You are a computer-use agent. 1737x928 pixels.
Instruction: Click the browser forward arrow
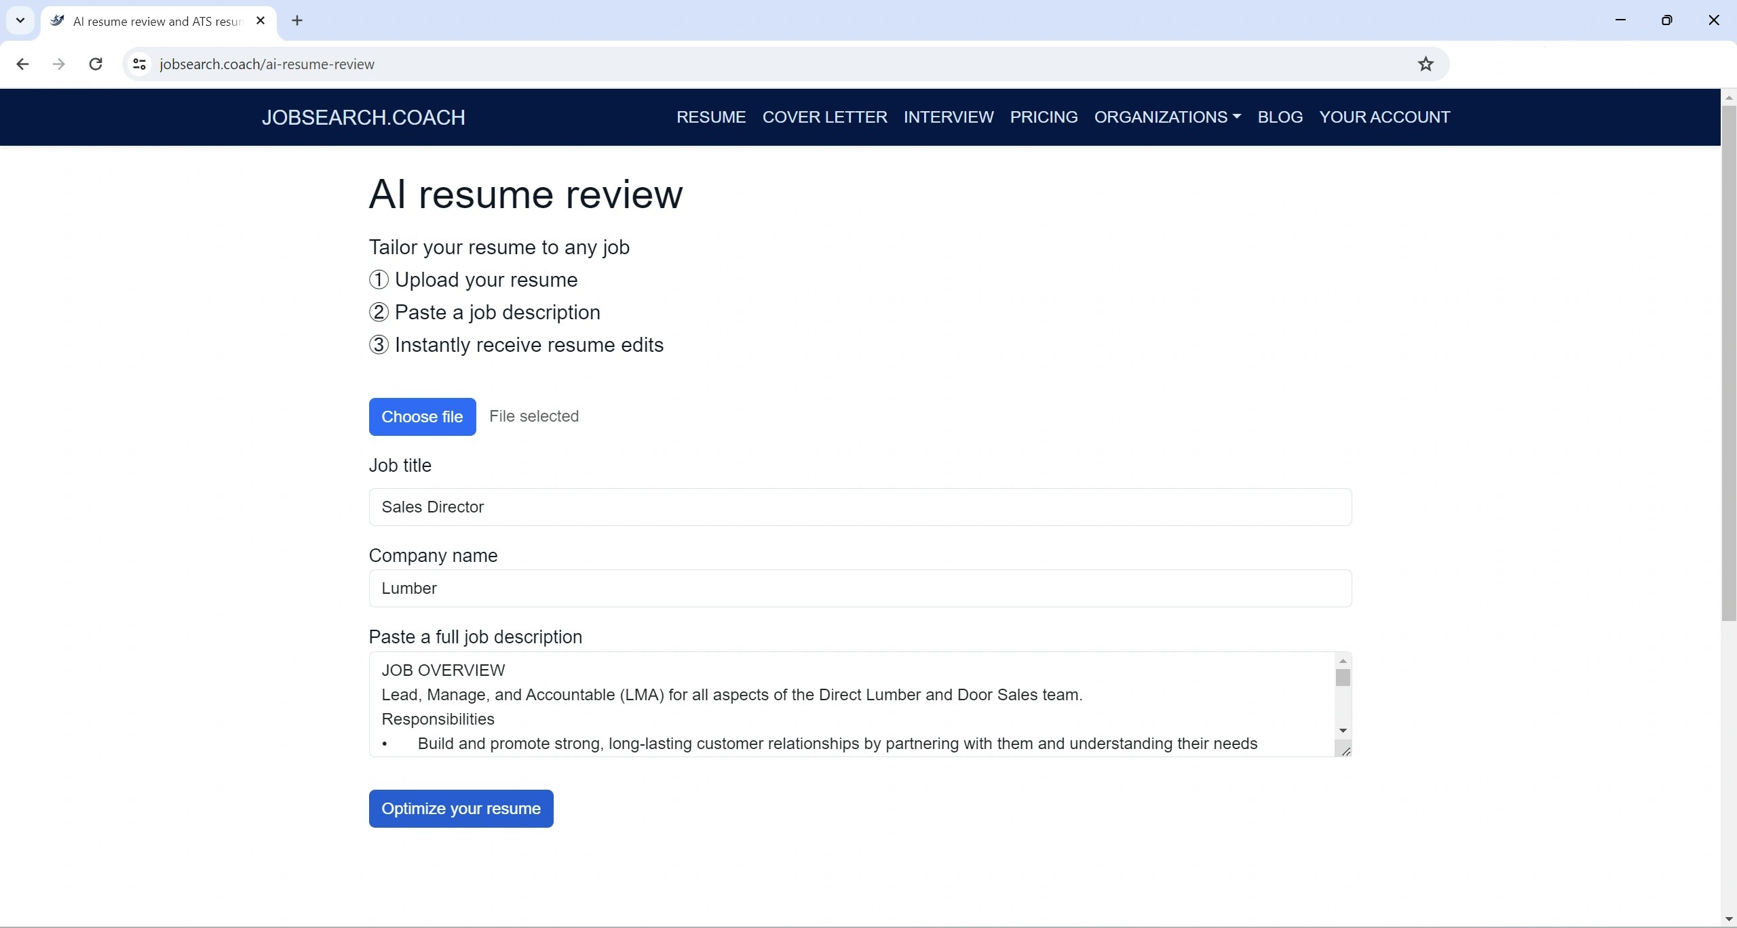pos(59,64)
